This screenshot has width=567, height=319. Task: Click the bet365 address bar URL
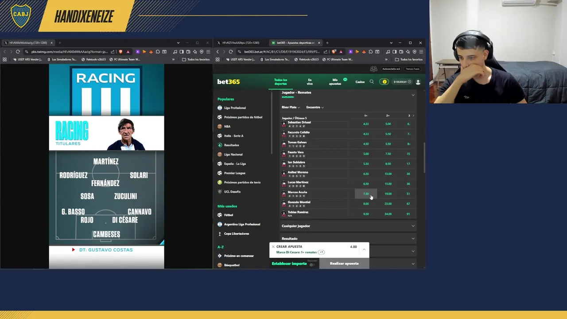tap(282, 52)
